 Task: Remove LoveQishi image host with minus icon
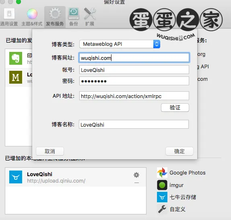136,183
